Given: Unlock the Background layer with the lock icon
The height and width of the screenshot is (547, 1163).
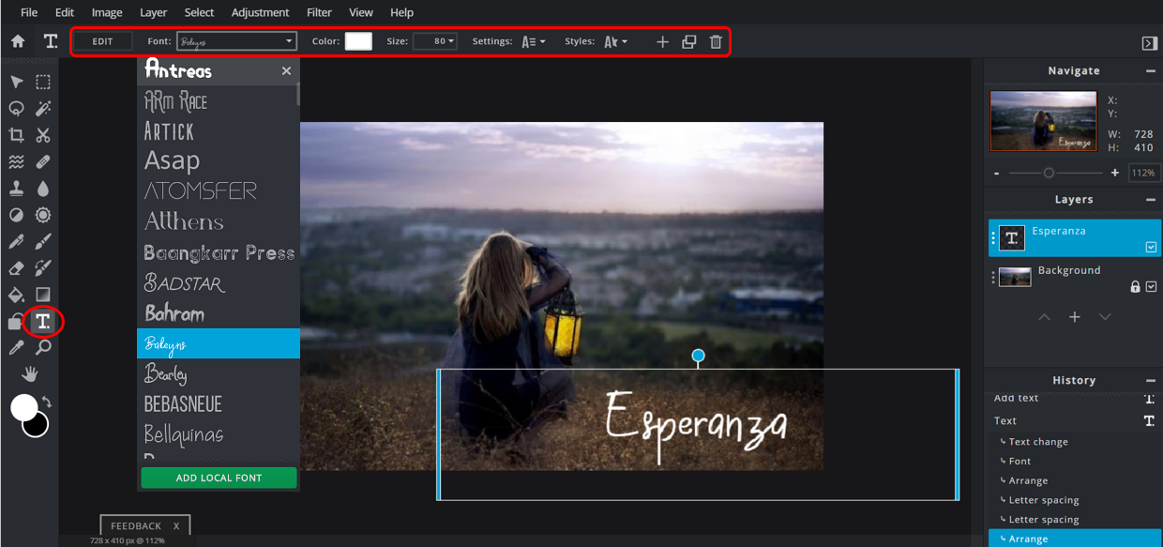Looking at the screenshot, I should (1135, 287).
